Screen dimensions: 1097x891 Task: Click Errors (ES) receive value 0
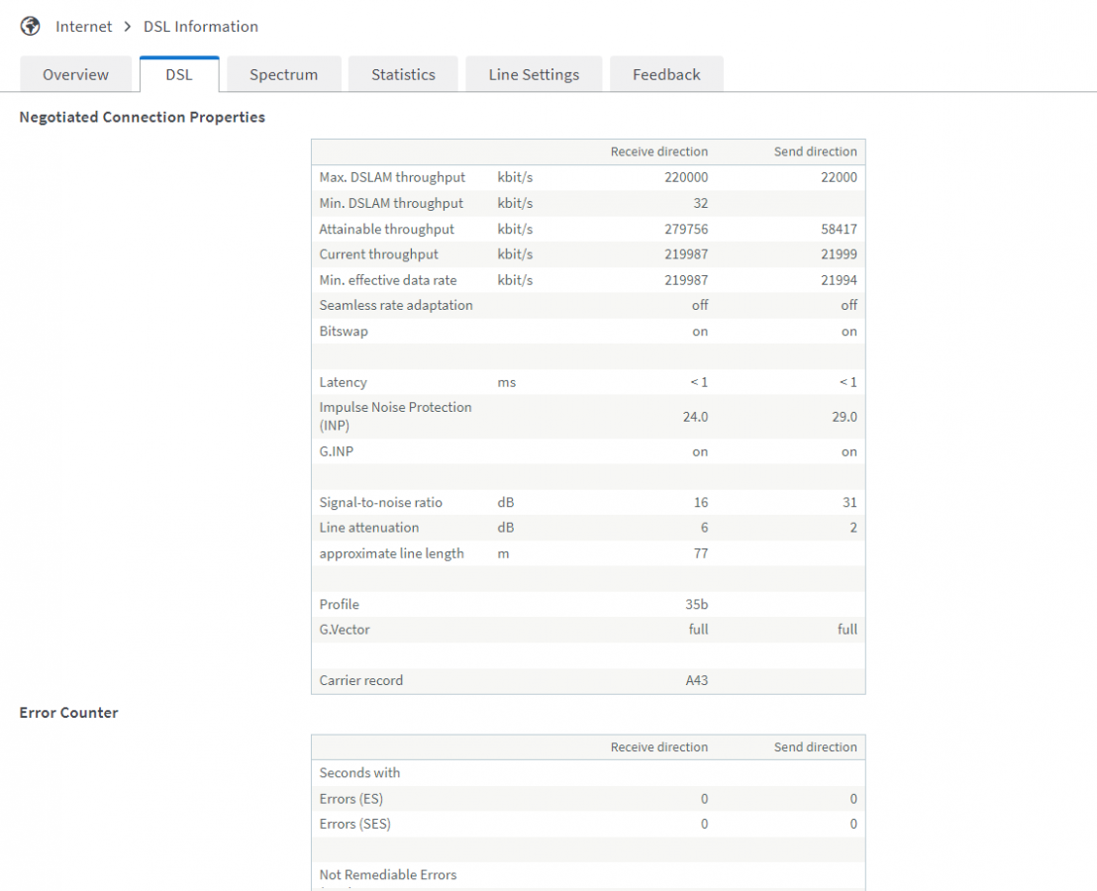point(705,799)
